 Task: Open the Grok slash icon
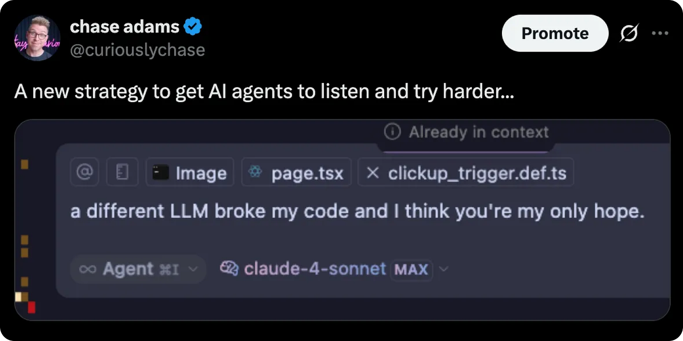click(x=629, y=34)
